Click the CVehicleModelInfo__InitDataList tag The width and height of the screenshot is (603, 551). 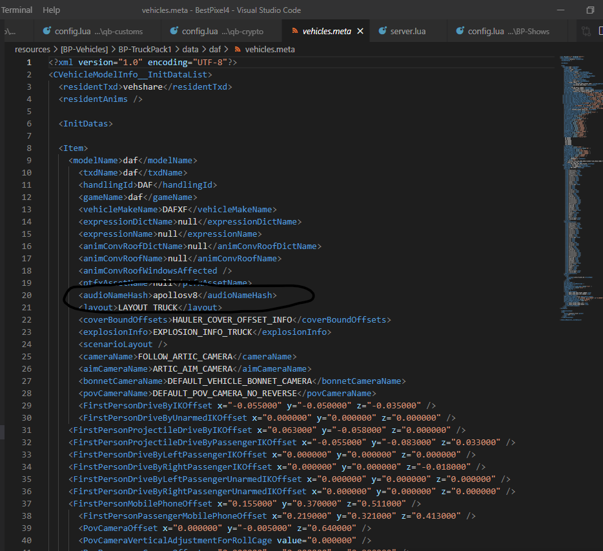point(130,75)
